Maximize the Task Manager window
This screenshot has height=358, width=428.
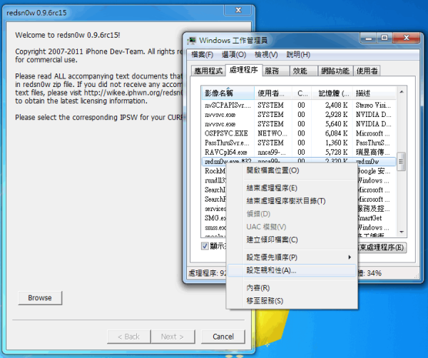point(384,38)
